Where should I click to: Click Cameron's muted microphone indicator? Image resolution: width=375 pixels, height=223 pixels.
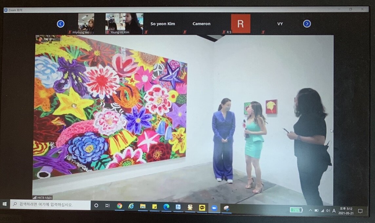(x=185, y=32)
